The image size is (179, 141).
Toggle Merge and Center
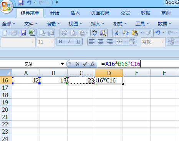point(119,42)
